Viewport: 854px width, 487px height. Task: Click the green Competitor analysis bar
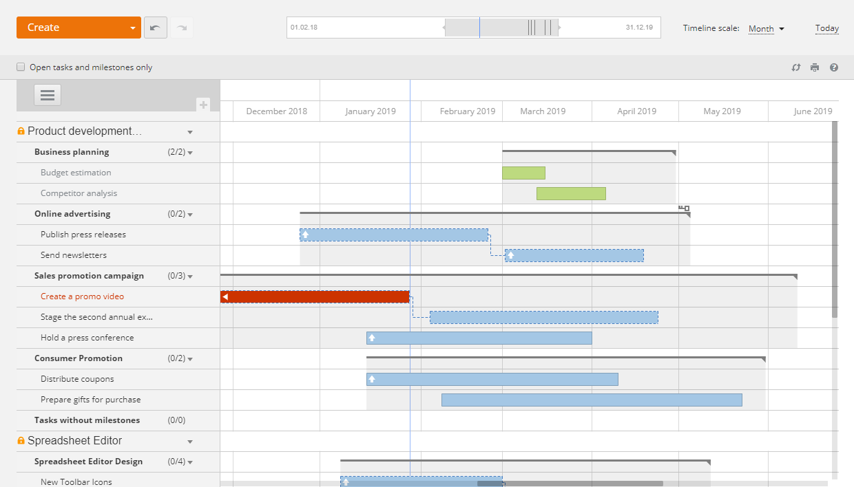571,193
